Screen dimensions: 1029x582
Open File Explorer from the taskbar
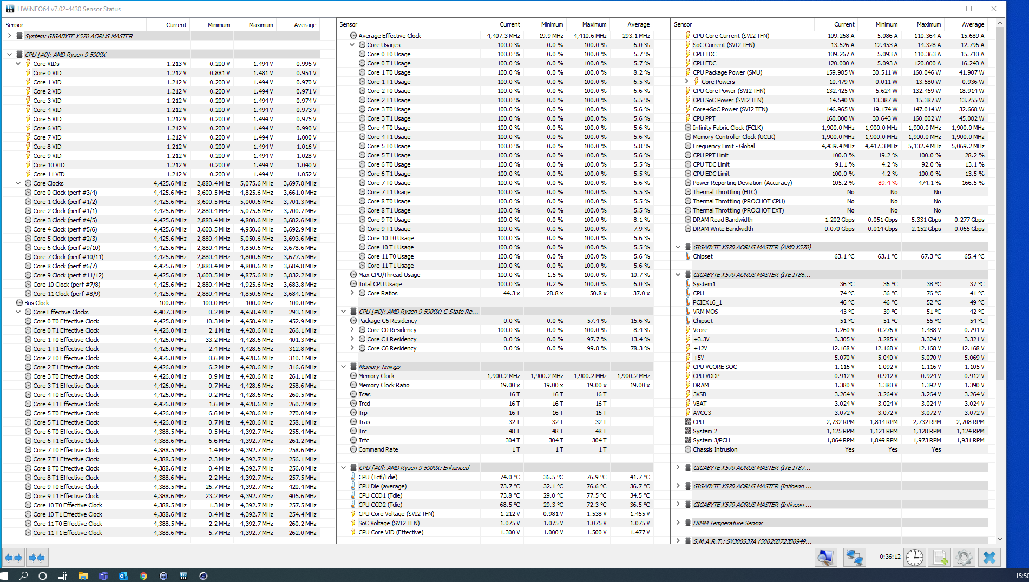83,576
